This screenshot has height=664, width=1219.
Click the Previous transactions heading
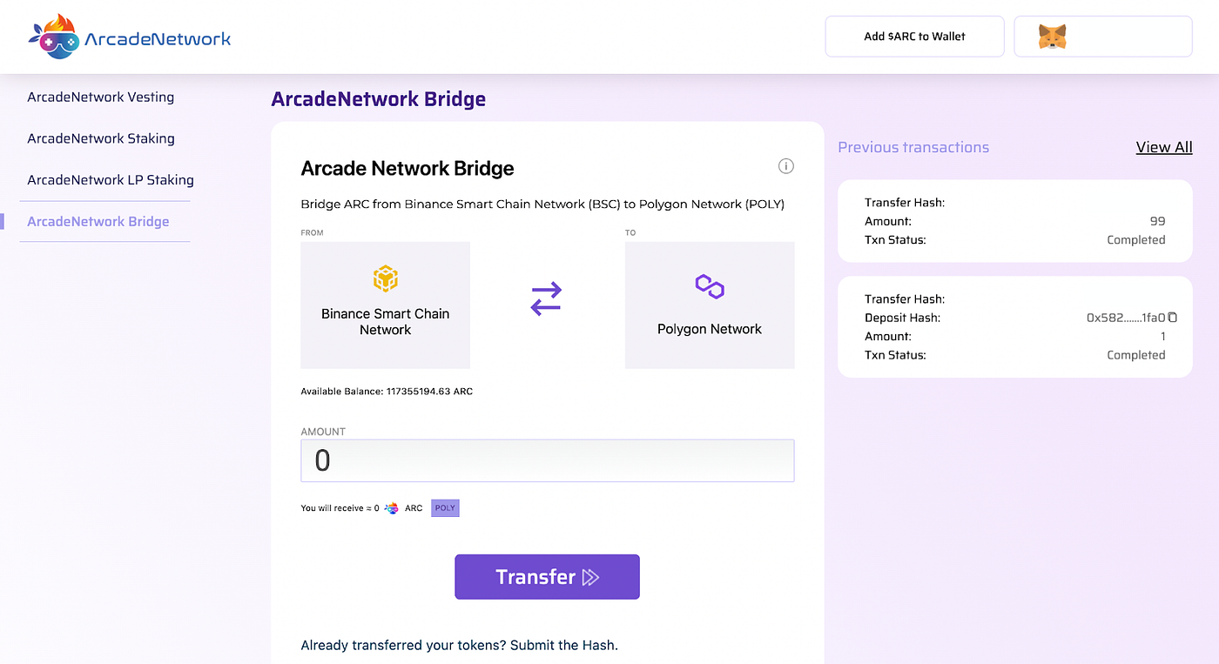[x=913, y=147]
